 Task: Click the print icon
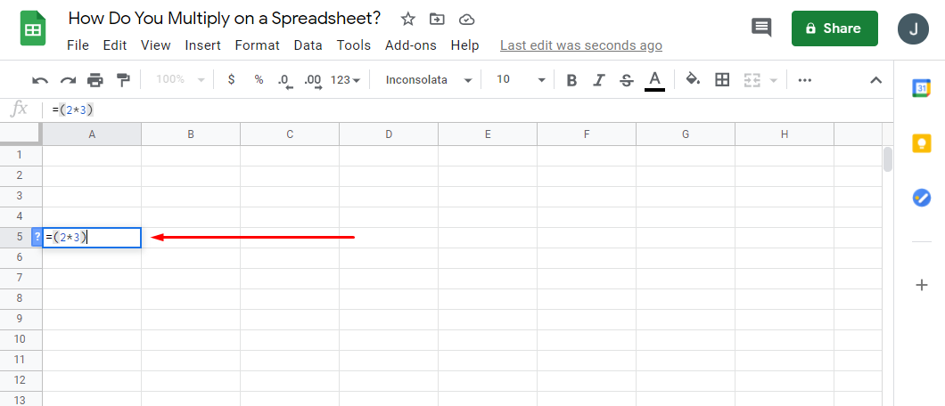[x=95, y=80]
